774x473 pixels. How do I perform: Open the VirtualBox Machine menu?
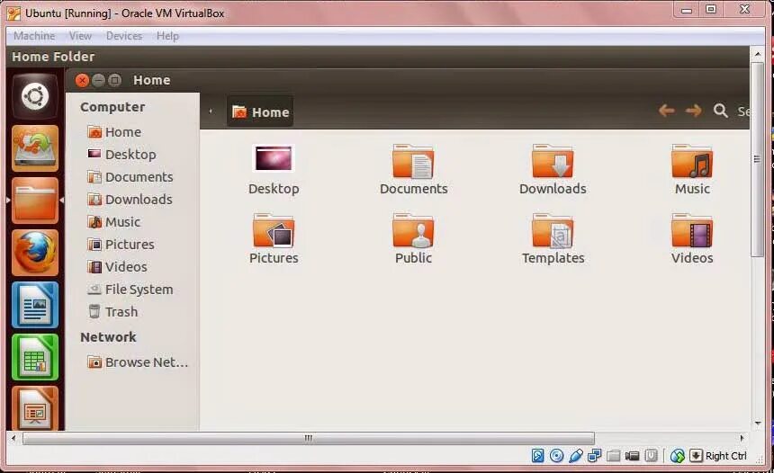(x=34, y=36)
